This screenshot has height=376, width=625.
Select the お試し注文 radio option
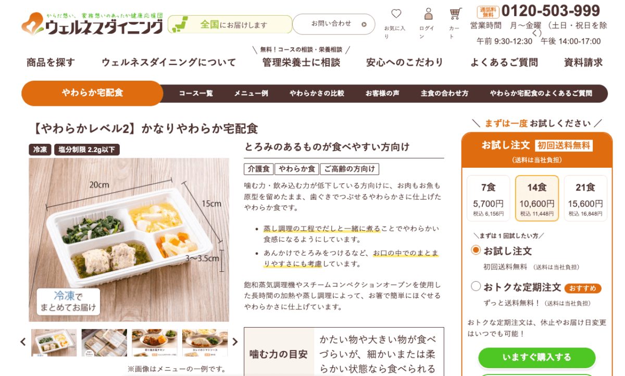pos(476,250)
